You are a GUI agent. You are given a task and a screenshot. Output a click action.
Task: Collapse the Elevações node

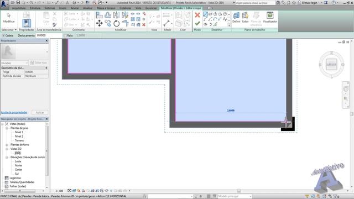[x=7, y=157]
